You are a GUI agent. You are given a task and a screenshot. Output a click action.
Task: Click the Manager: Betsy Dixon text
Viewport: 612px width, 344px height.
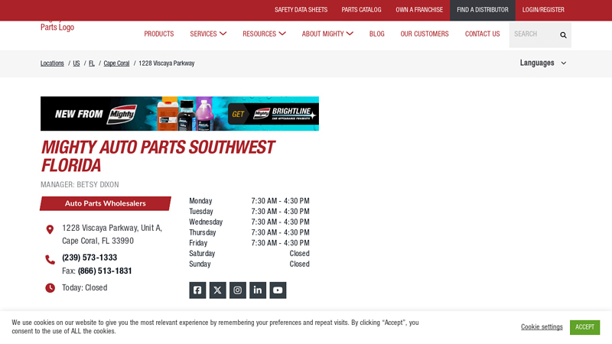(x=80, y=184)
